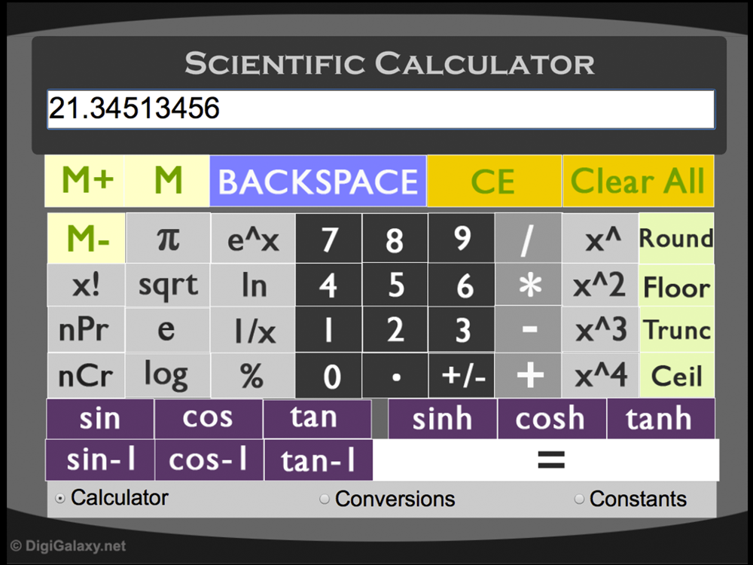Clear everything with Clear All
Viewport: 753px width, 565px height.
[x=639, y=181]
